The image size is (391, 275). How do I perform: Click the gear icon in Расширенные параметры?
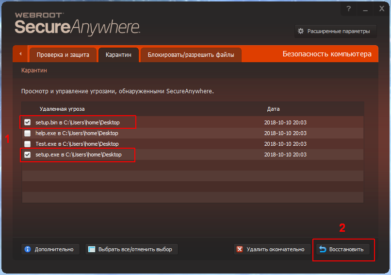click(301, 31)
